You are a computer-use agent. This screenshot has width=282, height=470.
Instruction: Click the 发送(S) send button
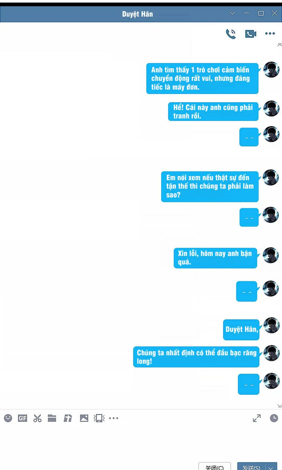251,467
